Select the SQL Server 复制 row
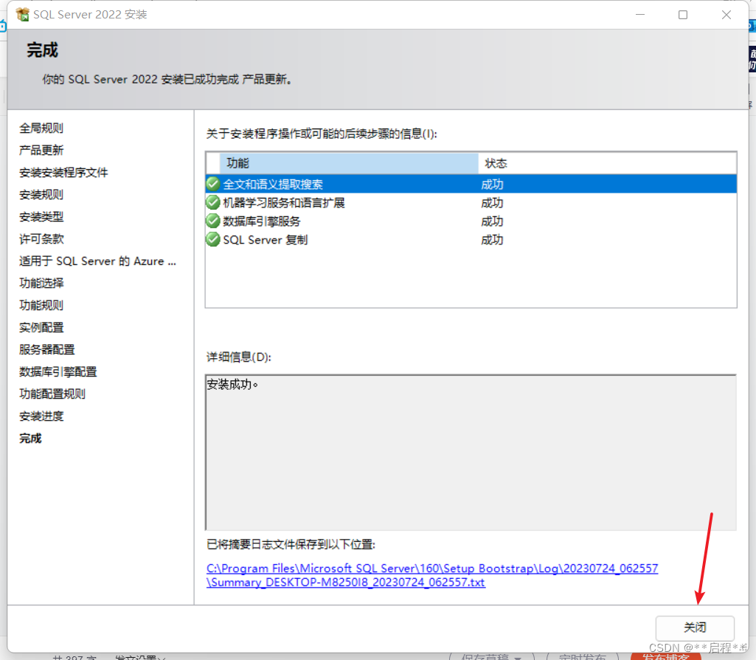The height and width of the screenshot is (660, 756). tap(471, 239)
